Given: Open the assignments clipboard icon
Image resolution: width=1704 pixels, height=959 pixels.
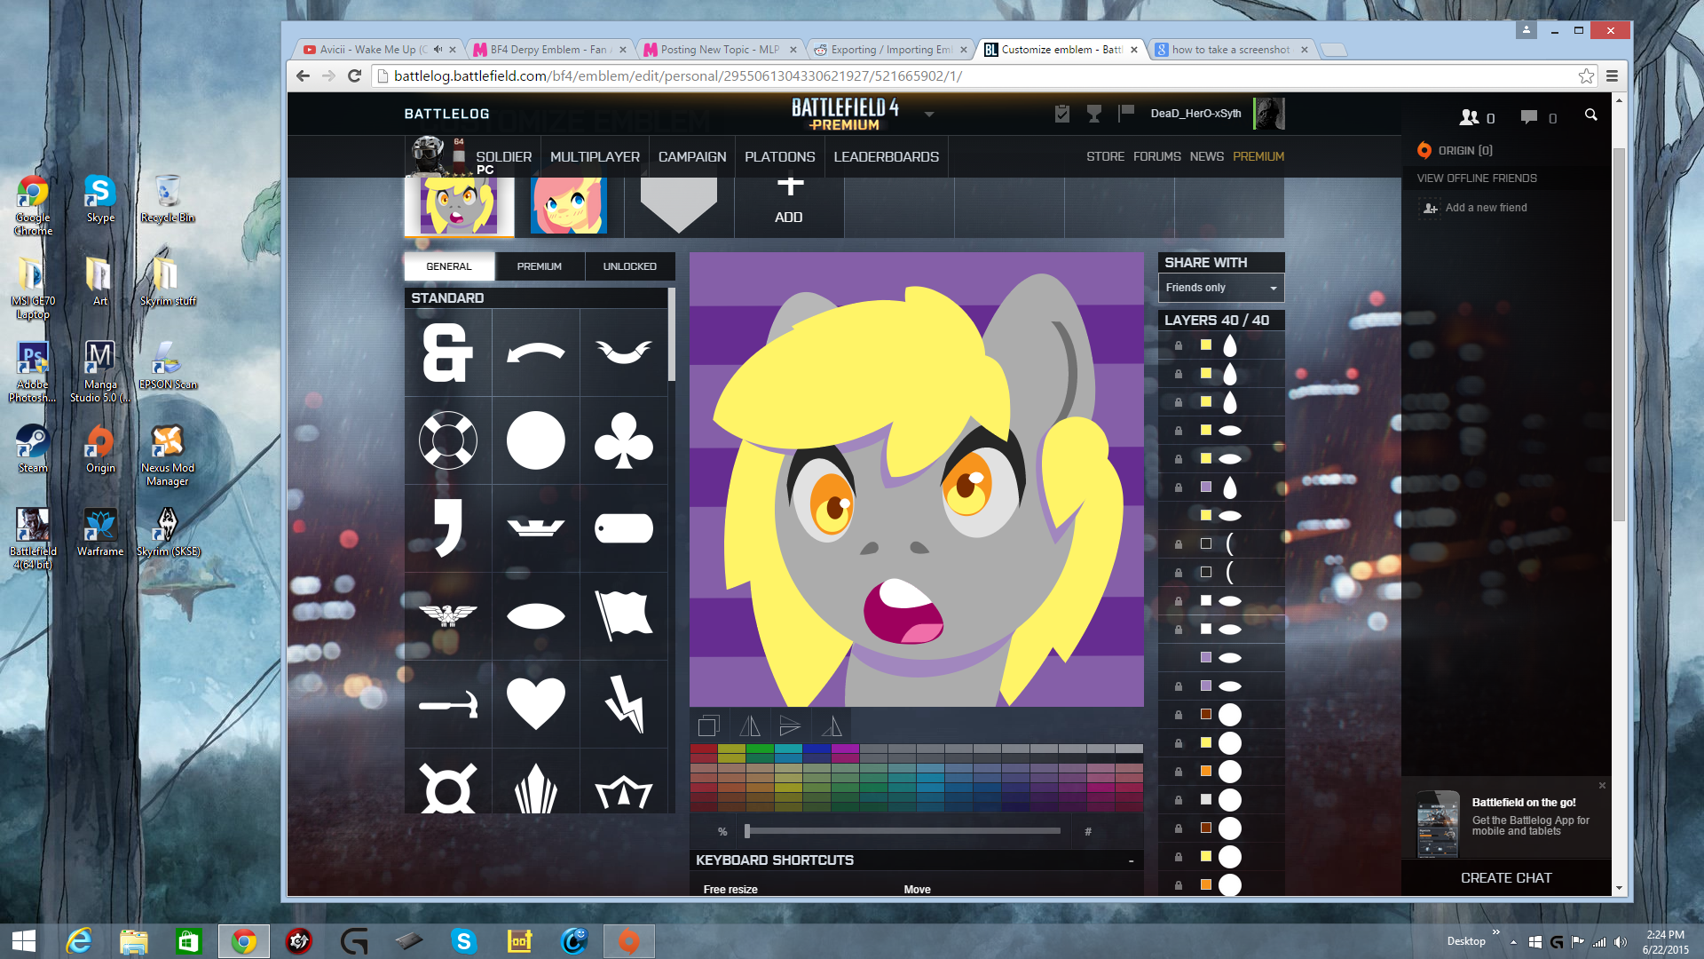Looking at the screenshot, I should pyautogui.click(x=1061, y=114).
